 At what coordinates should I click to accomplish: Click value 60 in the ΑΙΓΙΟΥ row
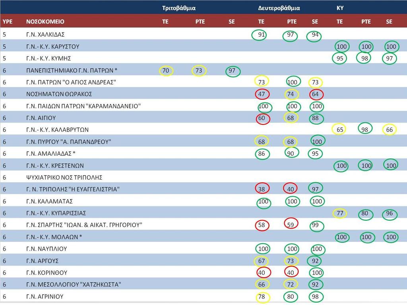(x=262, y=119)
